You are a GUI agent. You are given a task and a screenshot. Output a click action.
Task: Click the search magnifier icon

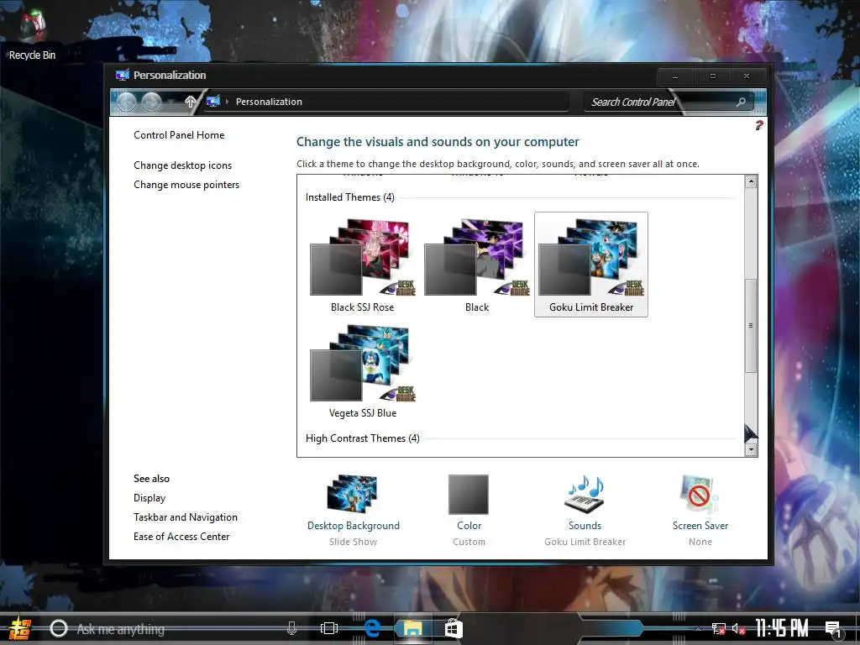(x=741, y=102)
